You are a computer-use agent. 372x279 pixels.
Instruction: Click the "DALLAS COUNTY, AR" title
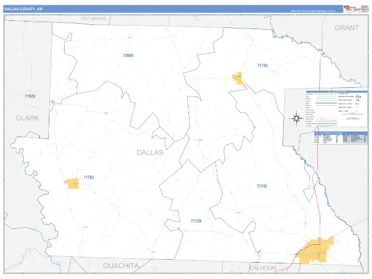[x=23, y=9]
